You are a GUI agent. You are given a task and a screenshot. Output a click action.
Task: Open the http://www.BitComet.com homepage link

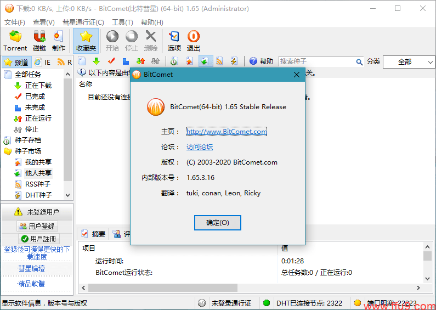(227, 131)
